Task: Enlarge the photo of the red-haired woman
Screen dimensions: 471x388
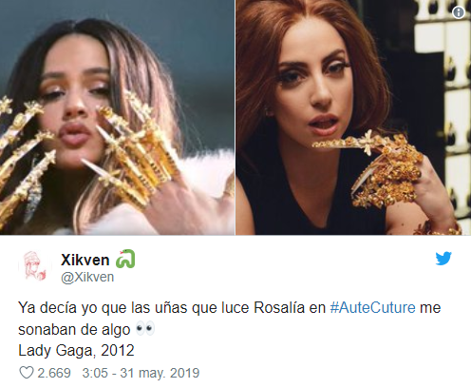Action: click(353, 117)
